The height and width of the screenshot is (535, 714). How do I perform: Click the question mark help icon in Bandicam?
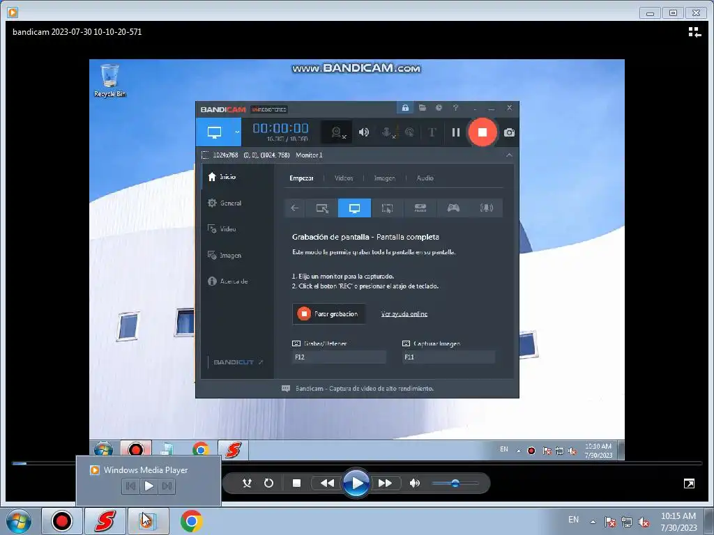(x=455, y=108)
